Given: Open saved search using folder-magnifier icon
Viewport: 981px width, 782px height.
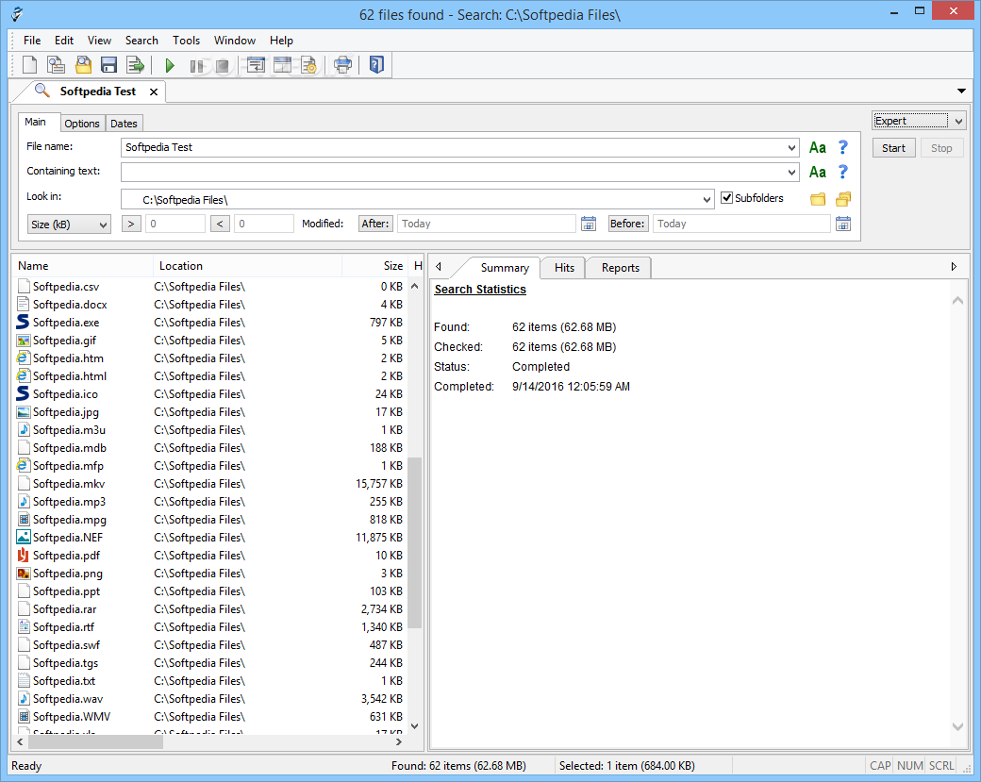Looking at the screenshot, I should click(x=83, y=65).
